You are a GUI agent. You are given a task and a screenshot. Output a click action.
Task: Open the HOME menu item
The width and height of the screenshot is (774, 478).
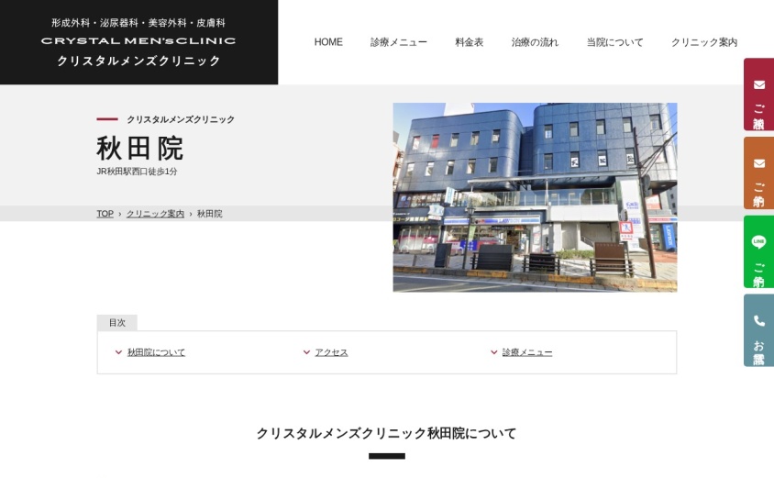coord(328,42)
